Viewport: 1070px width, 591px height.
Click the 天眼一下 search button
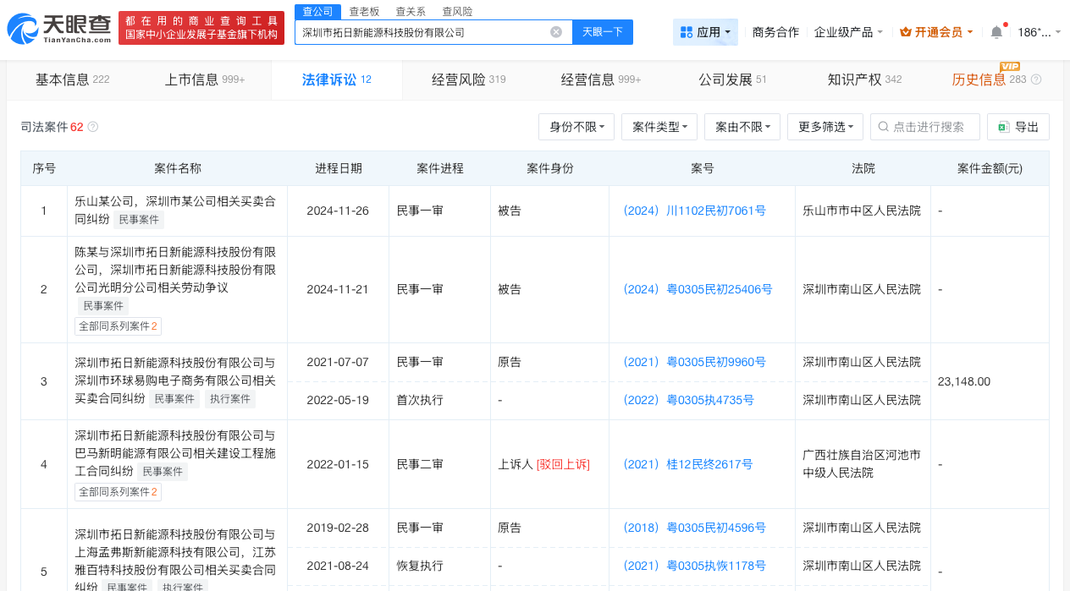[603, 32]
